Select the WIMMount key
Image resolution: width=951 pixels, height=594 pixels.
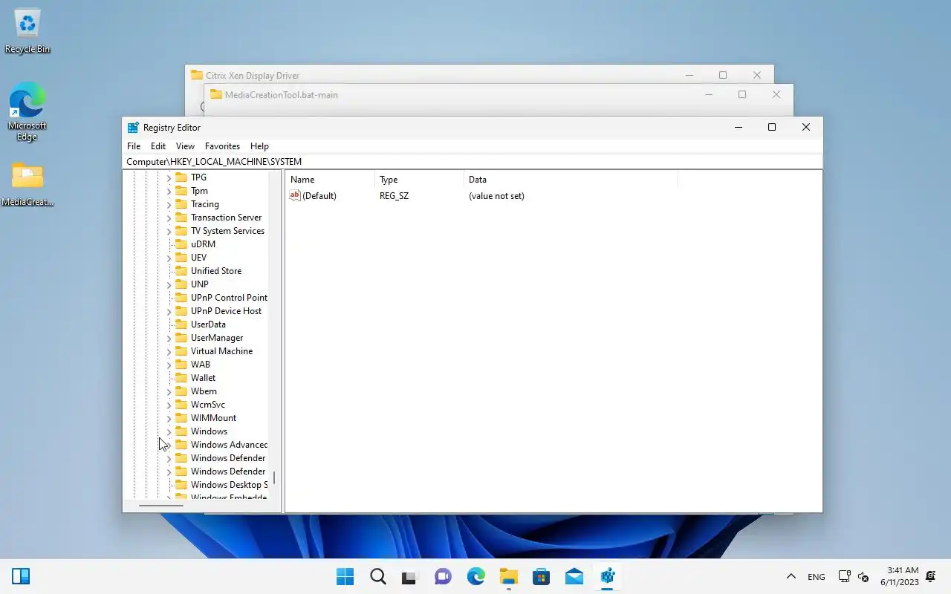[x=213, y=418]
